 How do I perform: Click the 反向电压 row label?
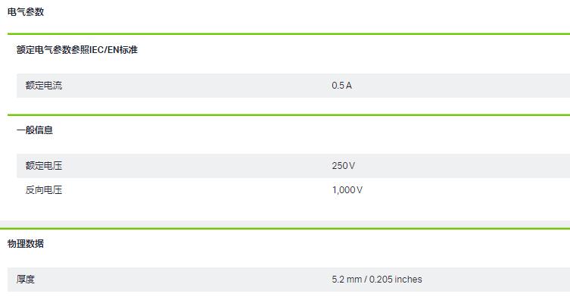[44, 190]
